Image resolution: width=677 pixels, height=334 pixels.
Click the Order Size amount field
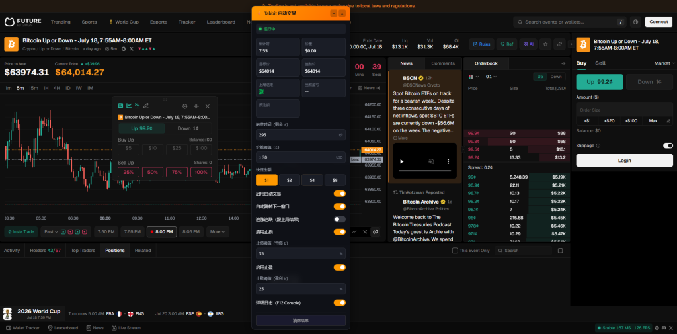[x=624, y=110]
